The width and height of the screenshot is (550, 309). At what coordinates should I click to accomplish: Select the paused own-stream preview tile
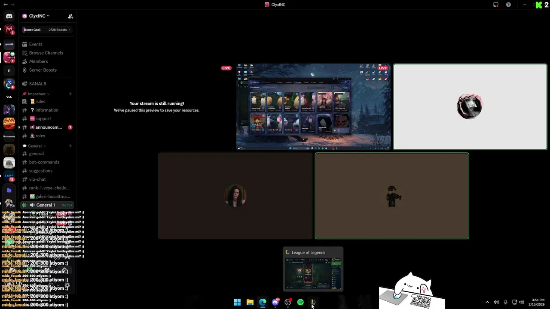coord(157,107)
